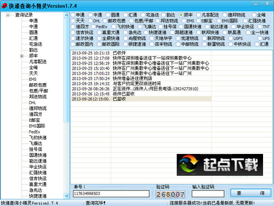274x206 pixels.
Task: Click 凡客配送 in the tree list
Action: point(38,62)
